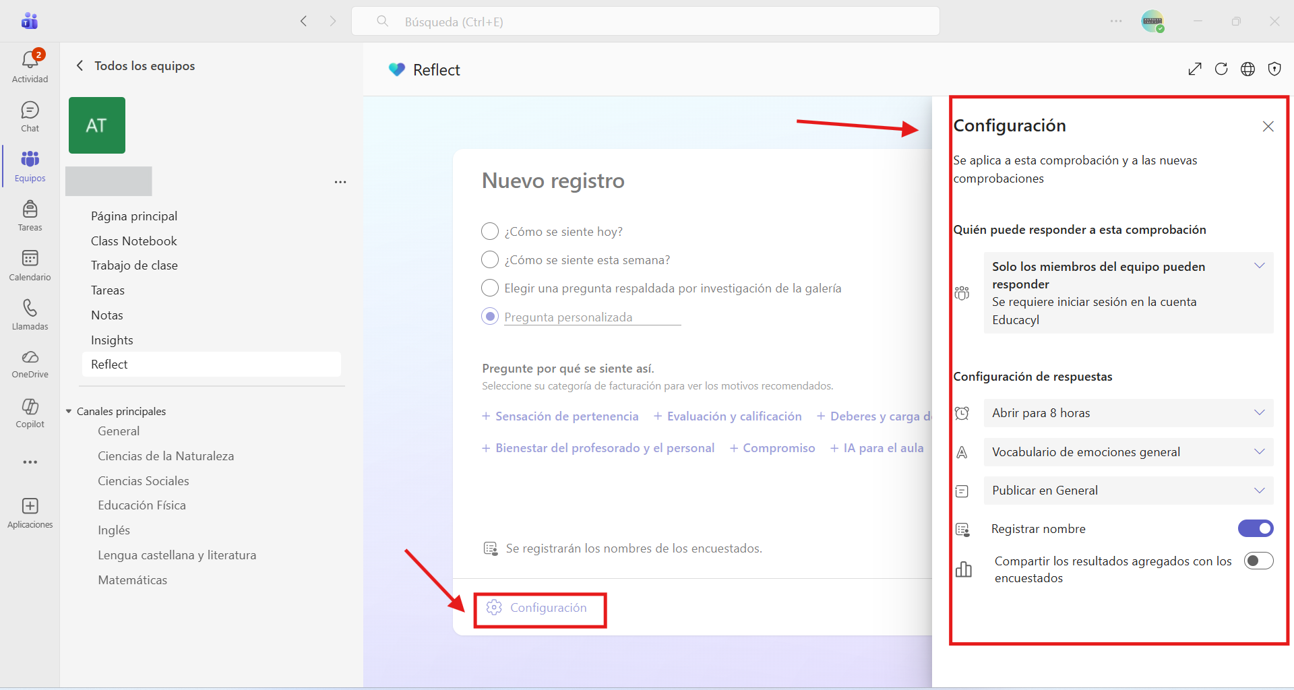
Task: Open Tareas in the left rail
Action: point(30,216)
